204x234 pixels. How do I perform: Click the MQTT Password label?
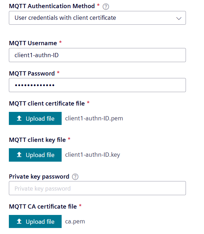pos(32,73)
